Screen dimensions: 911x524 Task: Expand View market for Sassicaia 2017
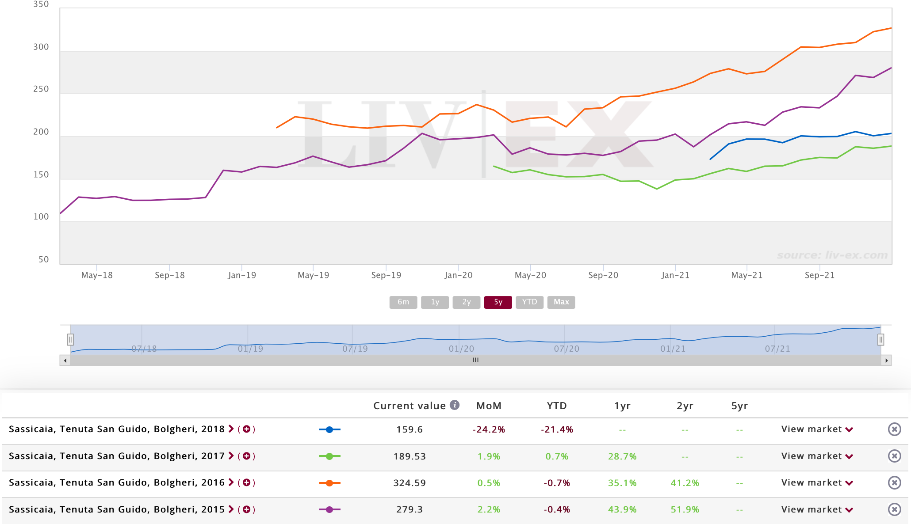click(817, 456)
